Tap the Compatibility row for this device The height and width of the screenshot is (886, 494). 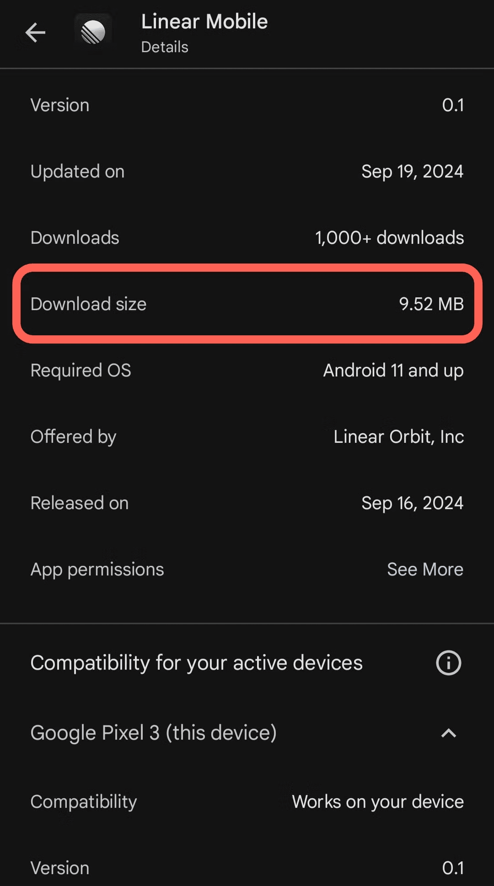tap(247, 801)
